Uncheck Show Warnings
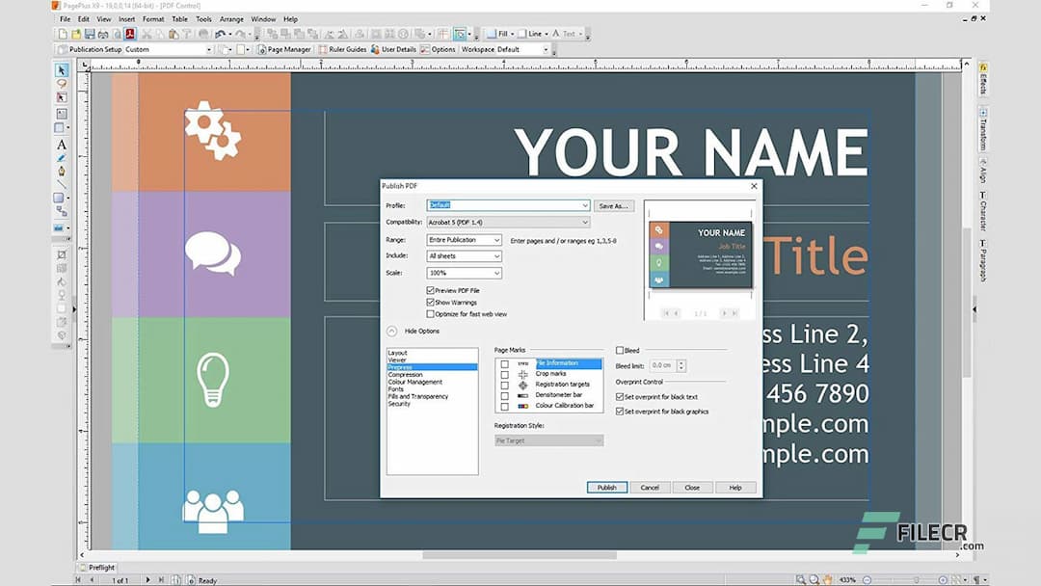 429,302
